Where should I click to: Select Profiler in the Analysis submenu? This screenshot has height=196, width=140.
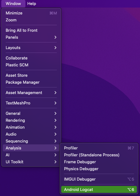click(99, 148)
